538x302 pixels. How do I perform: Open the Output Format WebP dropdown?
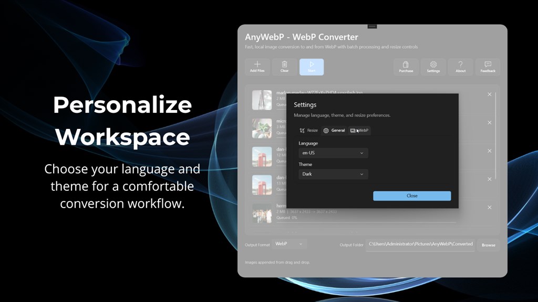click(289, 244)
